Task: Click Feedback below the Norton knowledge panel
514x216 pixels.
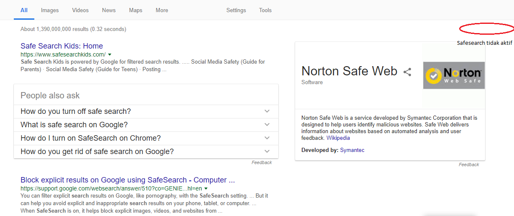Action: [x=469, y=165]
